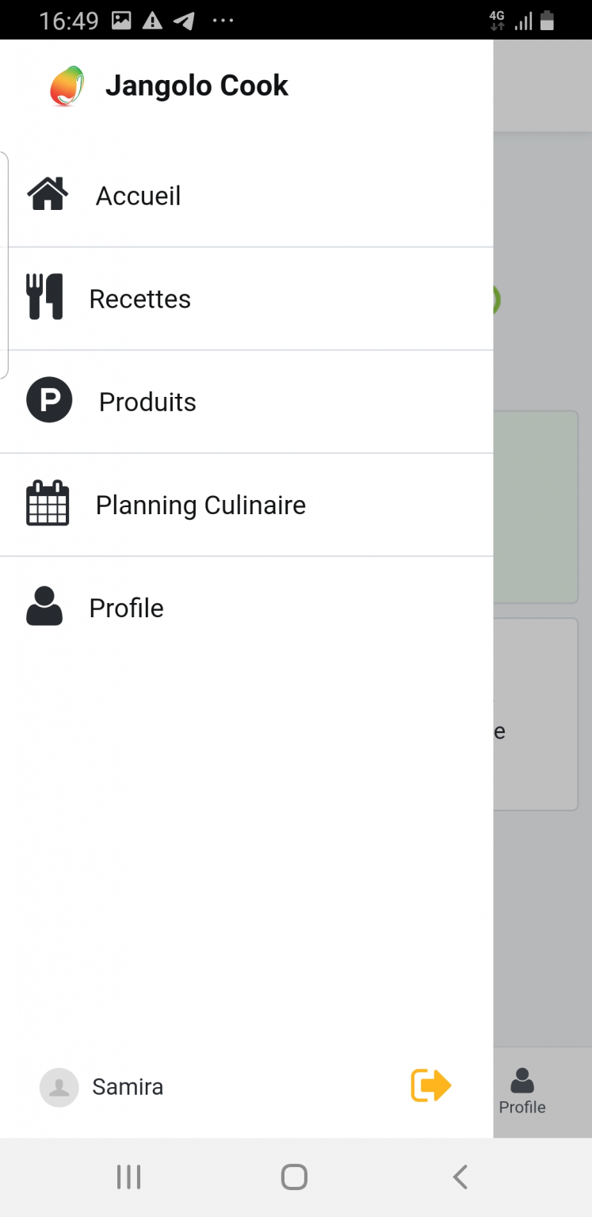Go to Produits in the drawer
The height and width of the screenshot is (1217, 592).
(246, 402)
